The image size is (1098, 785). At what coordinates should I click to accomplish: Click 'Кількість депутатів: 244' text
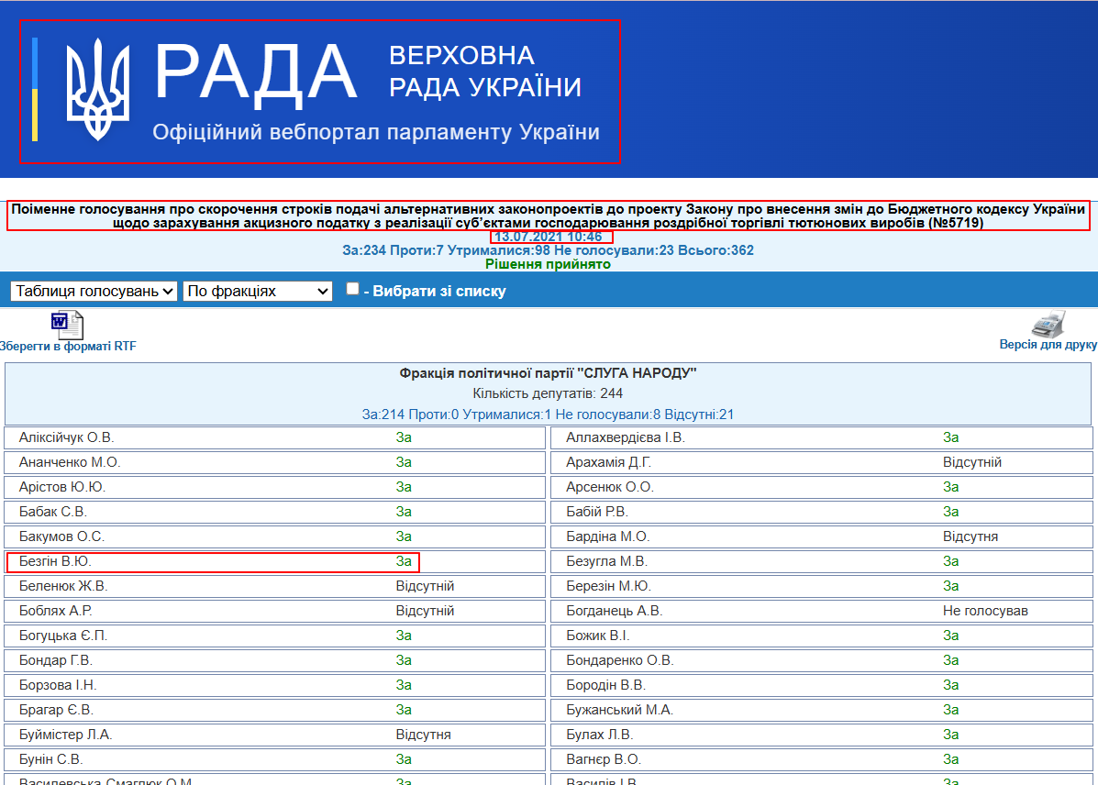(x=549, y=393)
